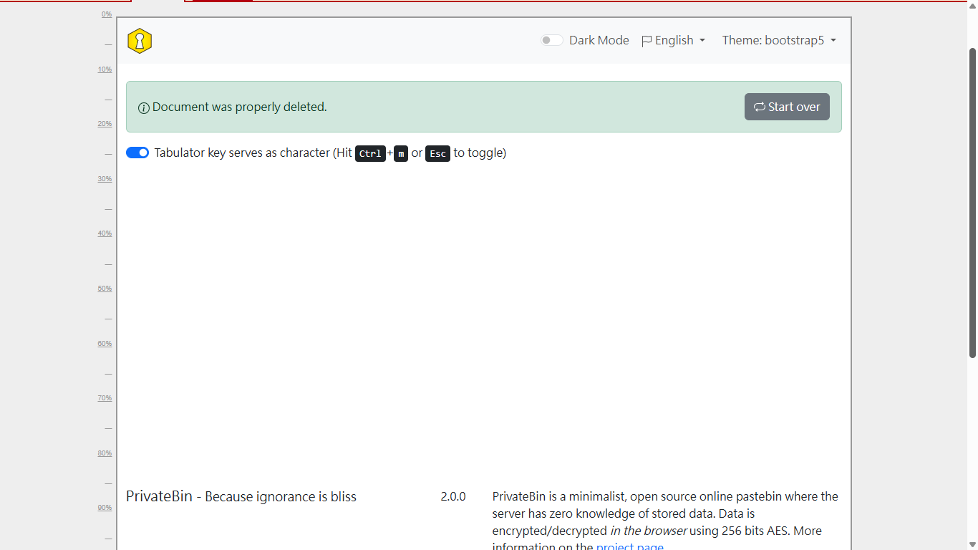Image resolution: width=978 pixels, height=550 pixels.
Task: Open the English language dropdown
Action: pos(674,41)
